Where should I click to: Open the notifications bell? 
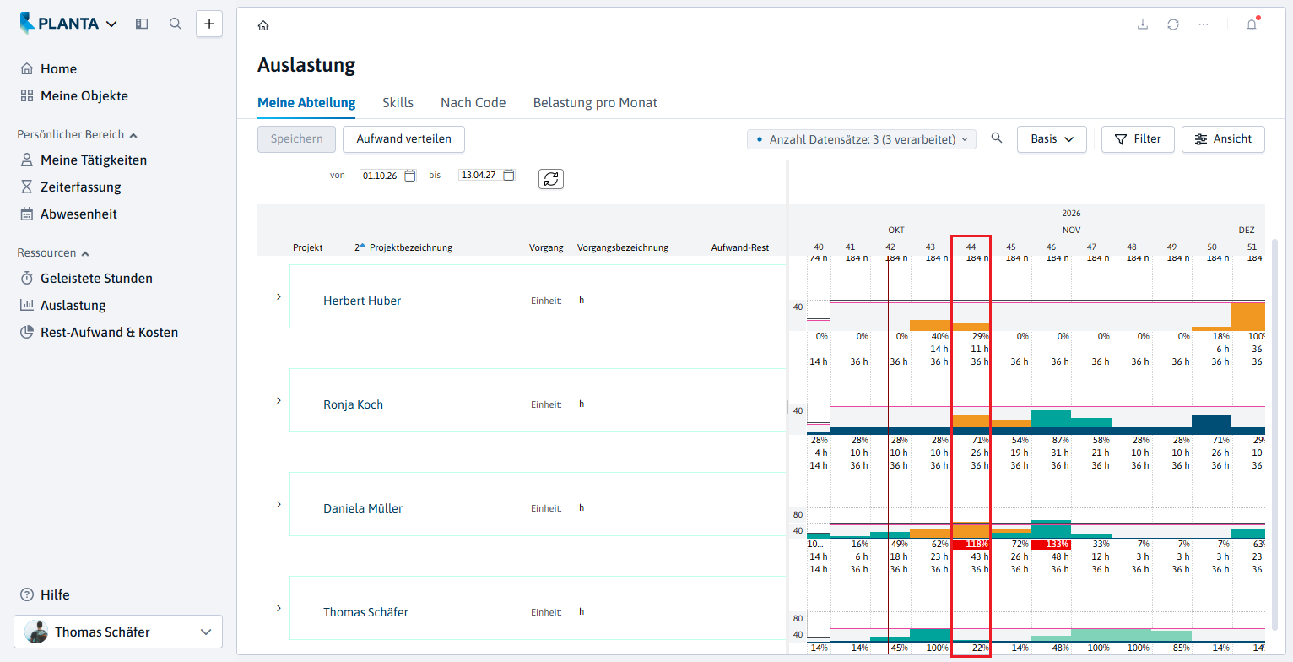(1252, 24)
